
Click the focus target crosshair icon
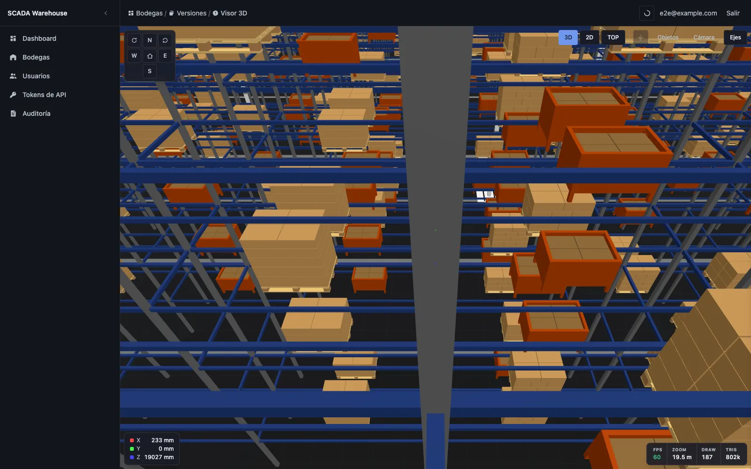[x=640, y=38]
